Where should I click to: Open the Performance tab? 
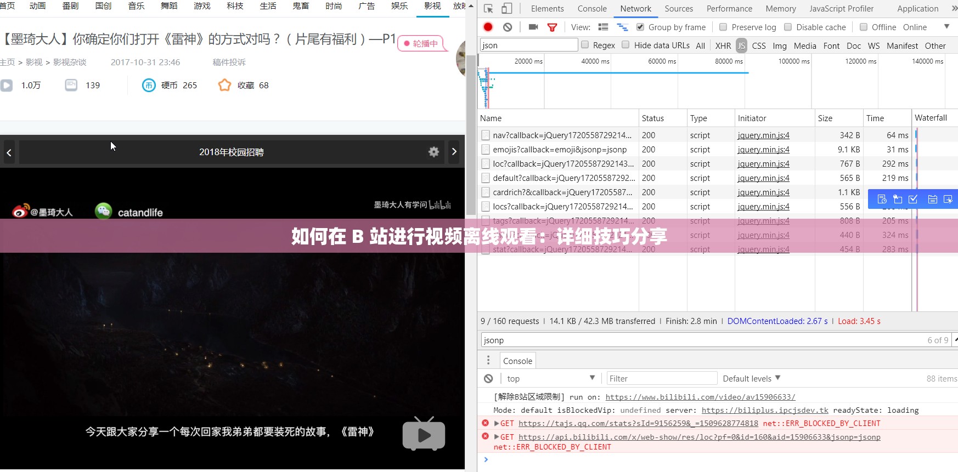click(x=729, y=9)
